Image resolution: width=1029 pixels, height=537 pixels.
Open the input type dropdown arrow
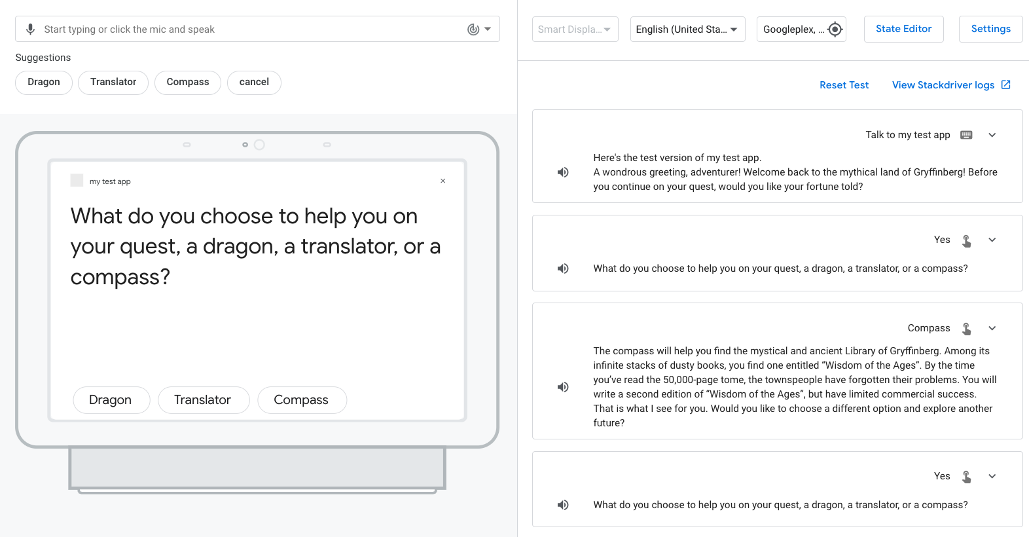488,29
